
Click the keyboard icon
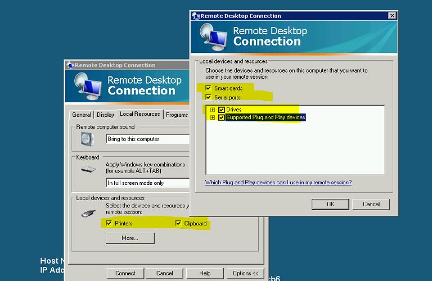[x=88, y=169]
